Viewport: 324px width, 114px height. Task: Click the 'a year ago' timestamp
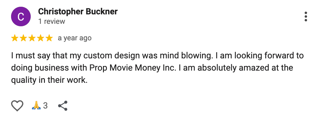click(75, 38)
